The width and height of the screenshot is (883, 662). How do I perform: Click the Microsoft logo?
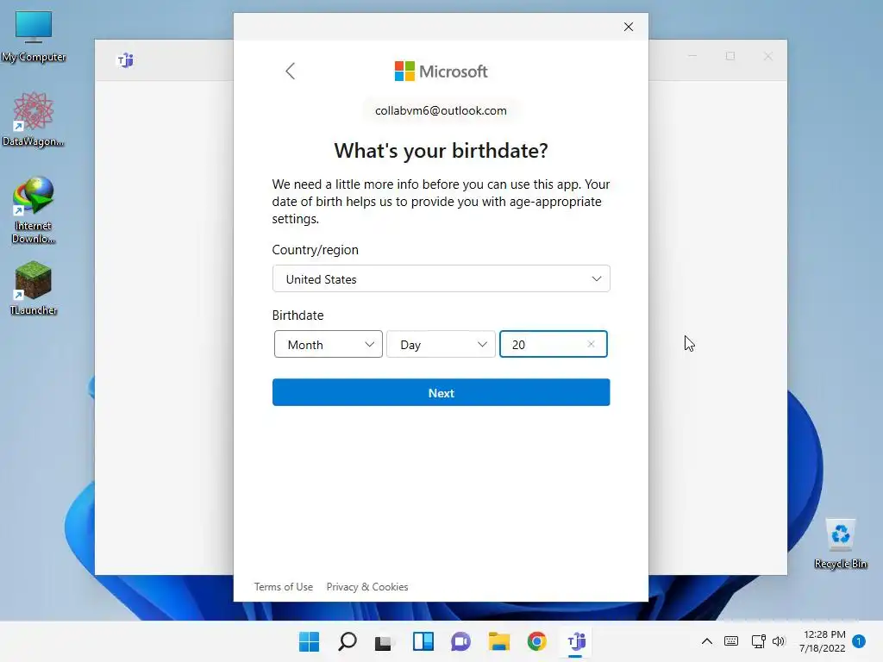coord(441,72)
